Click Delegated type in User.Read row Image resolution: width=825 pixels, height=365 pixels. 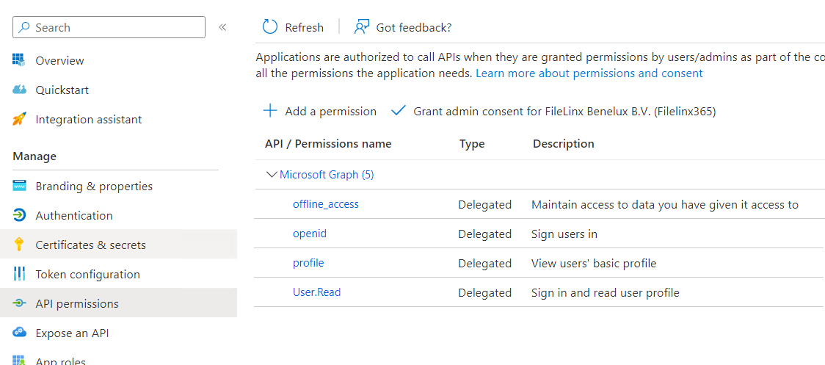pyautogui.click(x=484, y=292)
